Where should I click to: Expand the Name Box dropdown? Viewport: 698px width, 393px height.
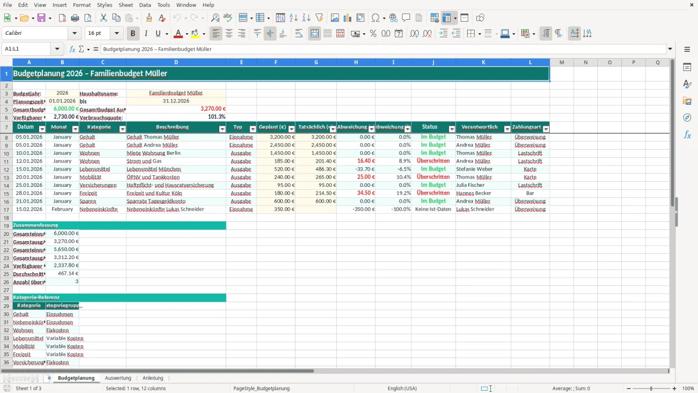[57, 49]
